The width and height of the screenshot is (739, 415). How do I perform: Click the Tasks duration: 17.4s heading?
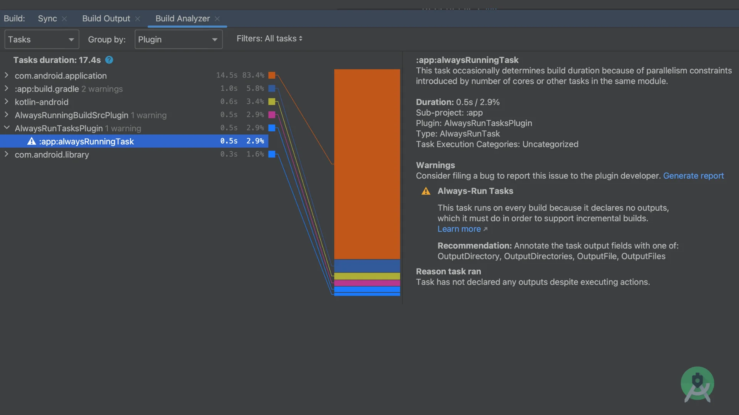tap(57, 60)
